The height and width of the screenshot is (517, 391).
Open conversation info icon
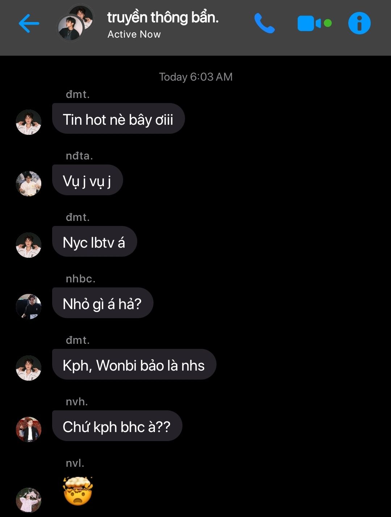click(359, 23)
